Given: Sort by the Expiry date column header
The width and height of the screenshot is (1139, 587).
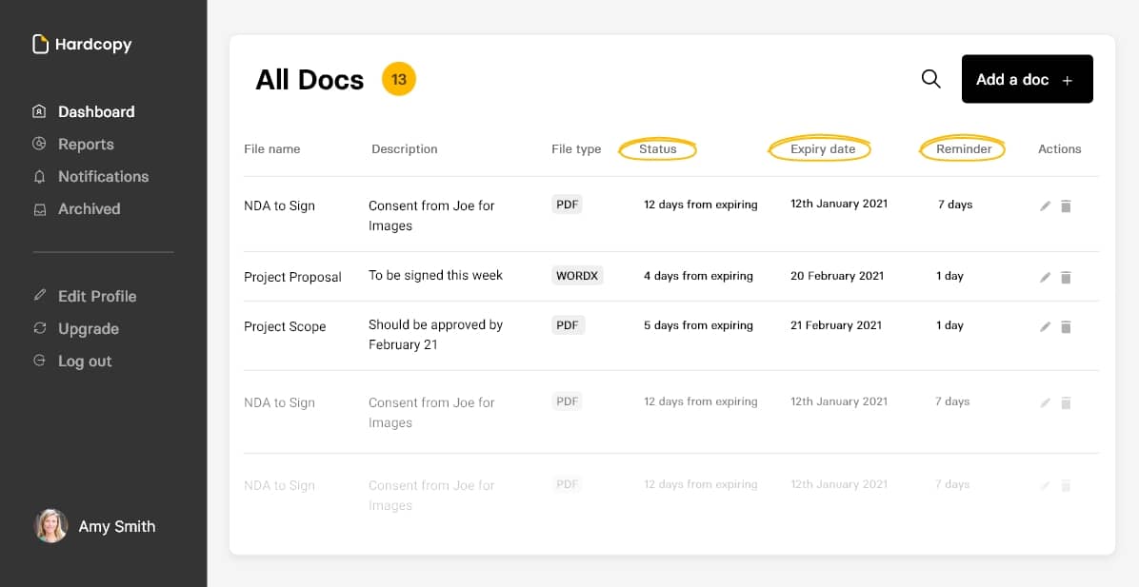Looking at the screenshot, I should click(x=820, y=148).
